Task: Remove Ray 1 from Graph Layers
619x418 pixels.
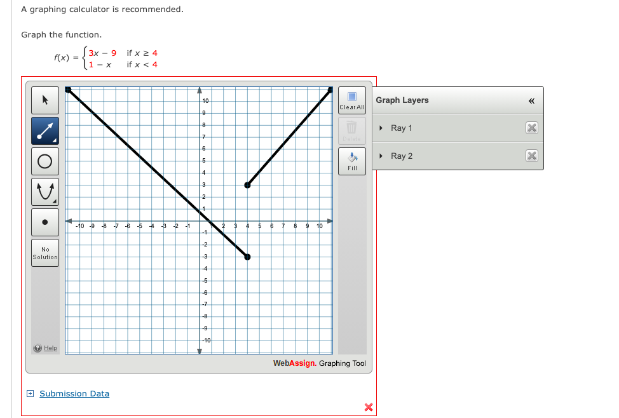Action: coord(532,128)
